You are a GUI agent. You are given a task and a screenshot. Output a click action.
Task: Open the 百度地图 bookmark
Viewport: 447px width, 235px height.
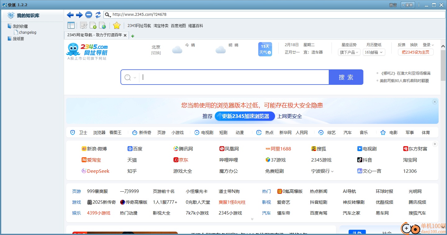[178, 26]
